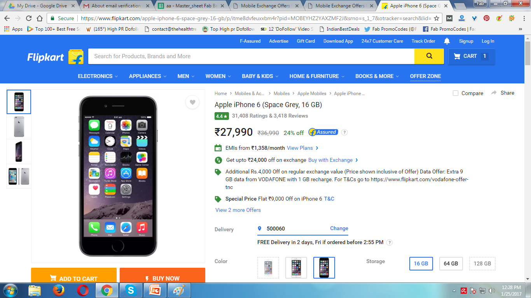
Task: Click the question mark beside Assured badge
Action: point(344,132)
